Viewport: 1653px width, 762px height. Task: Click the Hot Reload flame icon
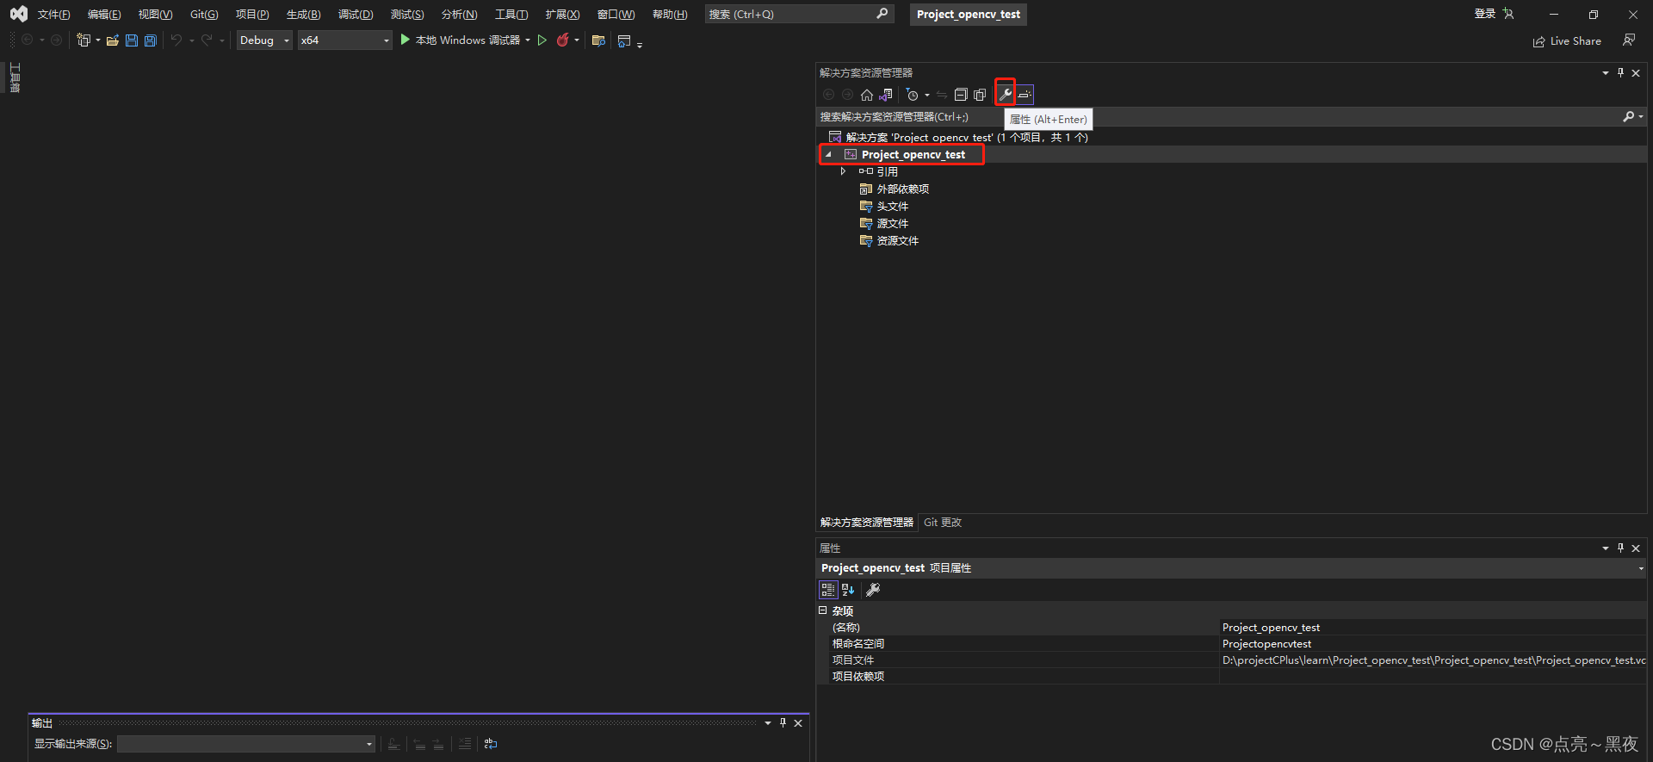pyautogui.click(x=563, y=40)
